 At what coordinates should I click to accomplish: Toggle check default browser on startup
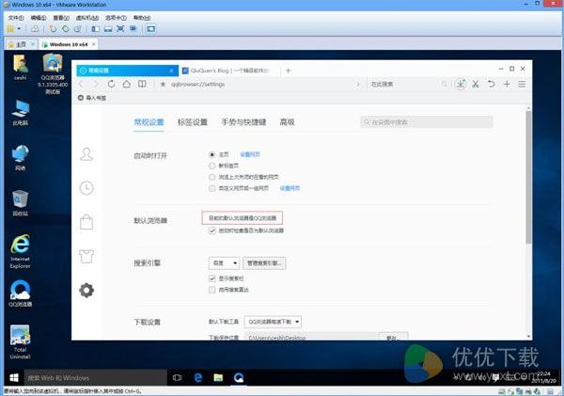coord(211,230)
